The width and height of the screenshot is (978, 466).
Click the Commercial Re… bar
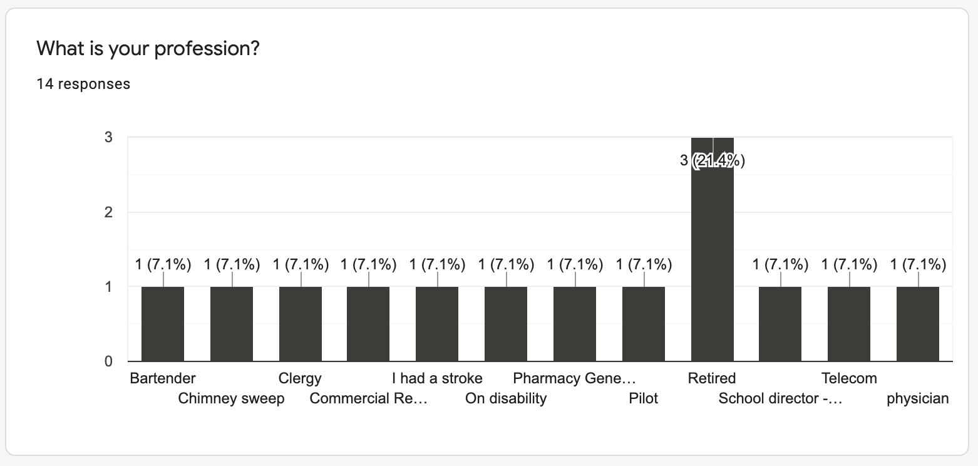(368, 324)
